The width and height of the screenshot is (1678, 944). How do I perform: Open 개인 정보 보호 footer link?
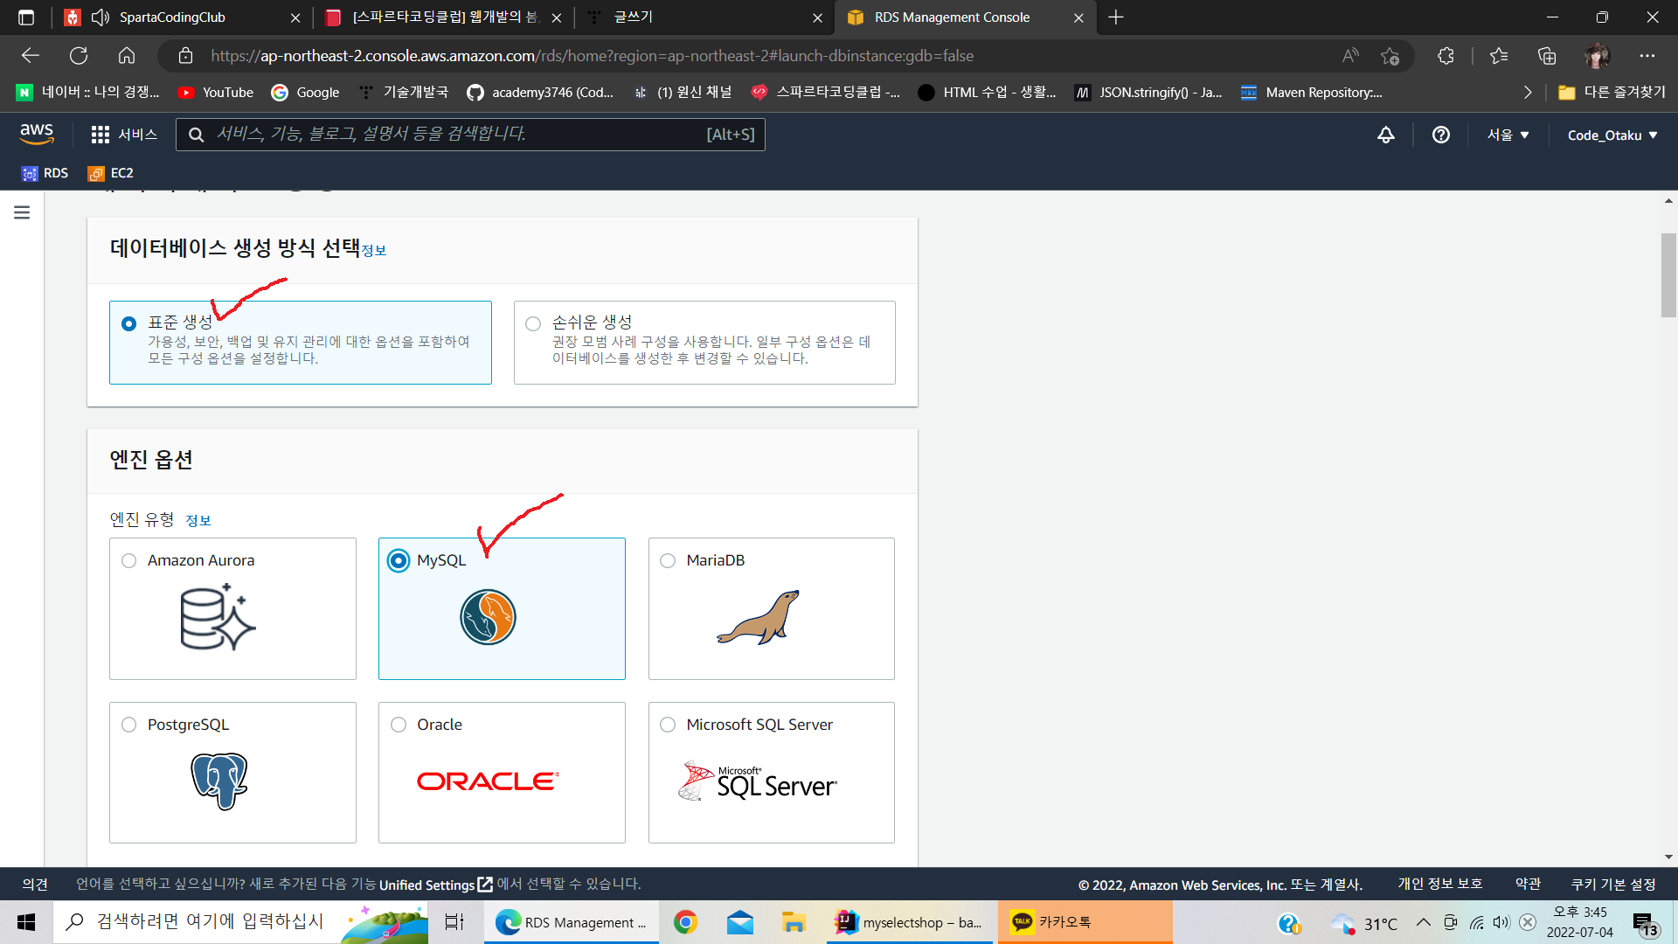pos(1440,885)
